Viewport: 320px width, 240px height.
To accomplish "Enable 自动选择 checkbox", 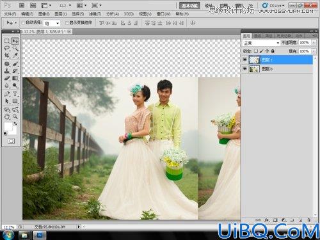I will (23, 22).
